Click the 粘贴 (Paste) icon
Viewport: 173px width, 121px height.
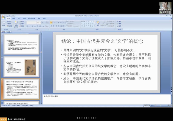coord(4,23)
